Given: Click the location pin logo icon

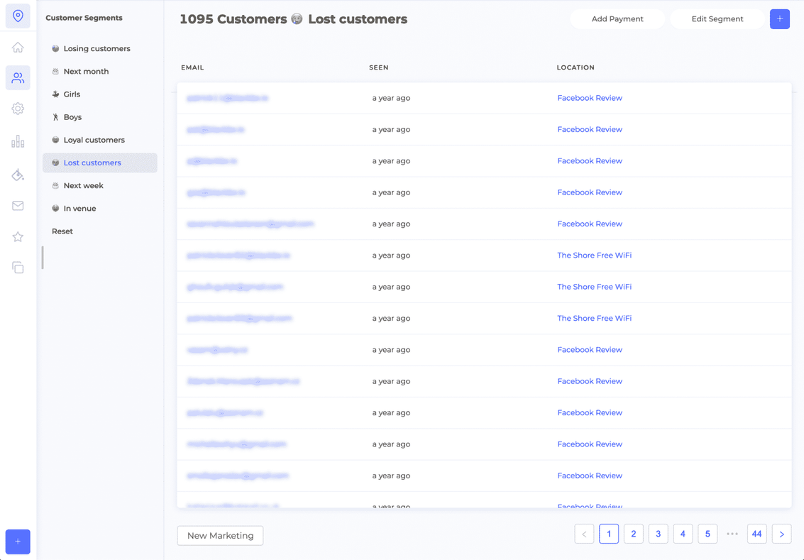Looking at the screenshot, I should [18, 16].
